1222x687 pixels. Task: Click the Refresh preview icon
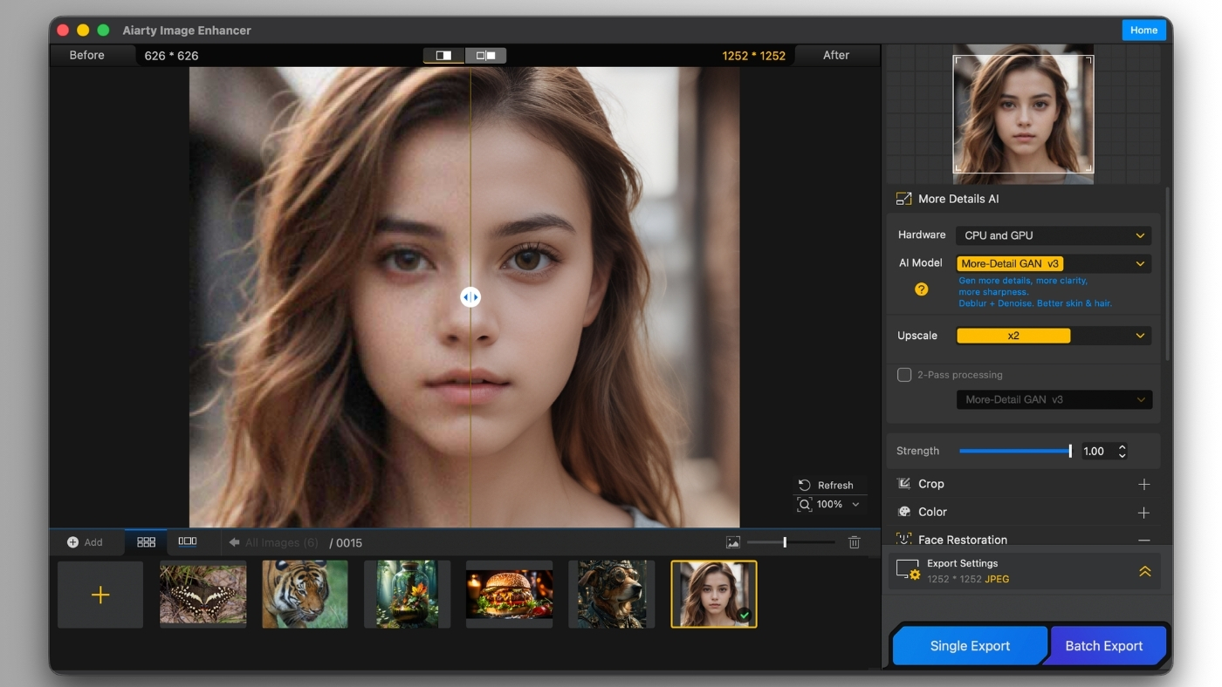pyautogui.click(x=804, y=486)
